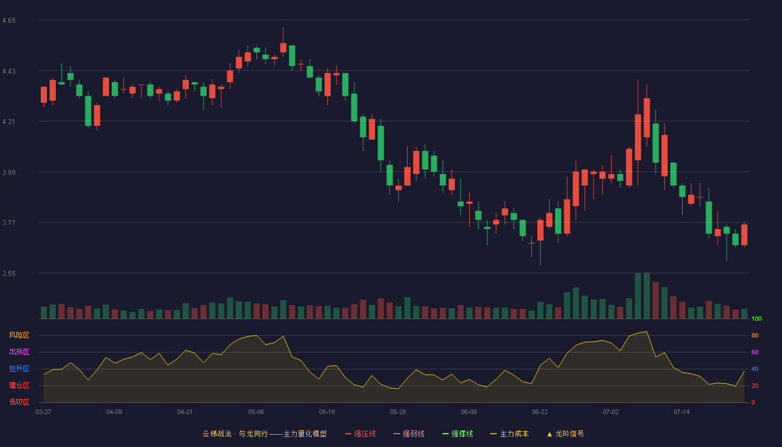Click the yellow triangle icon beside 龙吟信号

pyautogui.click(x=549, y=434)
